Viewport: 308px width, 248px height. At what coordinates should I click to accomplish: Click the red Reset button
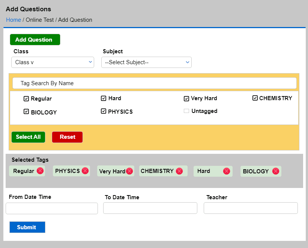coord(68,137)
